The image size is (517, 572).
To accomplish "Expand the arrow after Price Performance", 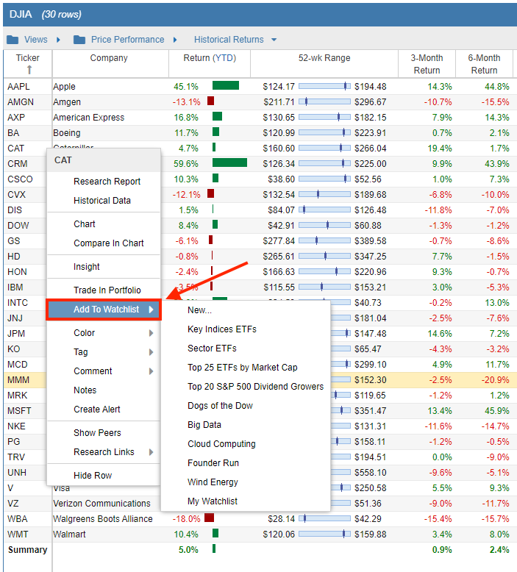I will tap(175, 40).
